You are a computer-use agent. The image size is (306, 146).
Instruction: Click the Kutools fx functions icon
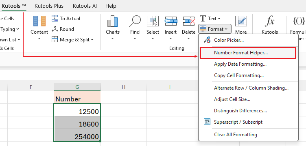point(269,21)
